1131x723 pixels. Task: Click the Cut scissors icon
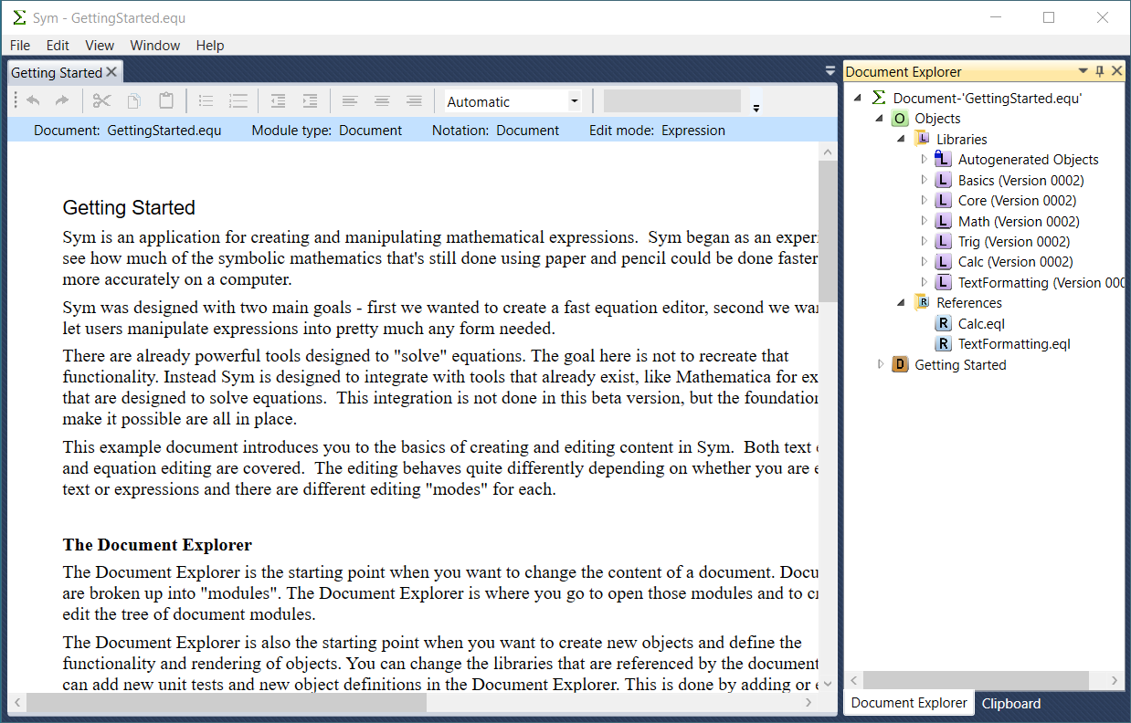click(x=101, y=101)
